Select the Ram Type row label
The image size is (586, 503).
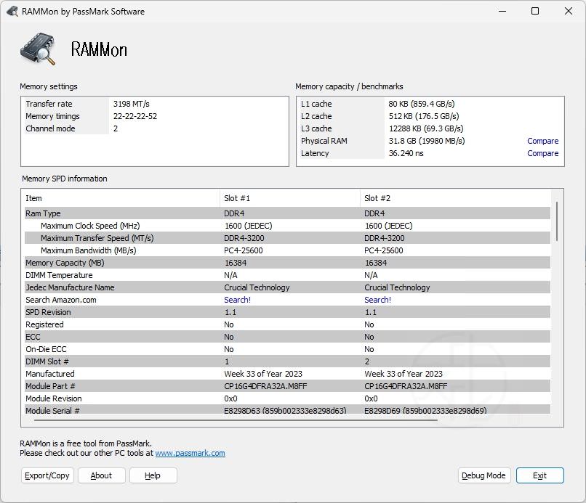[x=43, y=213]
